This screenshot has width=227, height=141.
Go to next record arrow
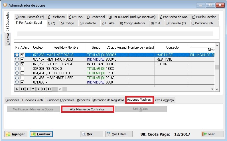pyautogui.click(x=38, y=89)
